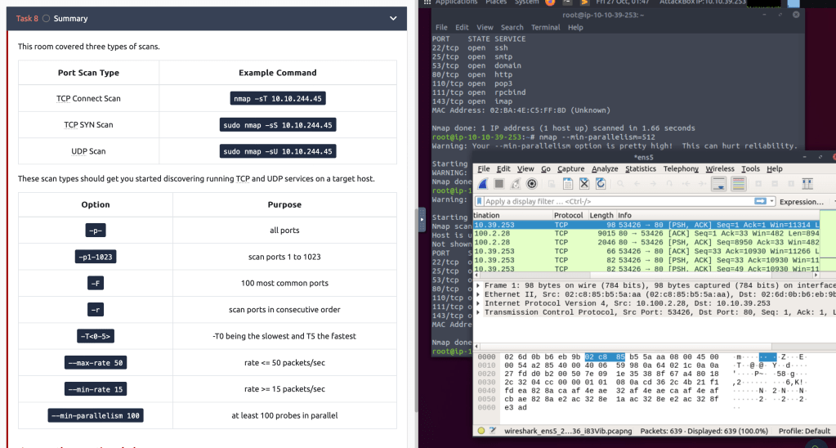Click the Expression... button
836x448 pixels.
[801, 201]
